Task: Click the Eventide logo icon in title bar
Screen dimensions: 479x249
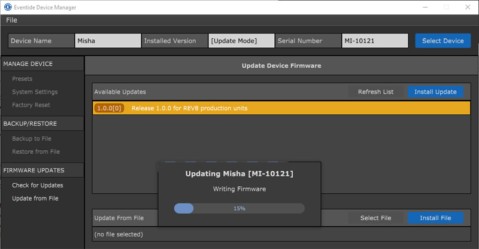Action: [x=8, y=7]
